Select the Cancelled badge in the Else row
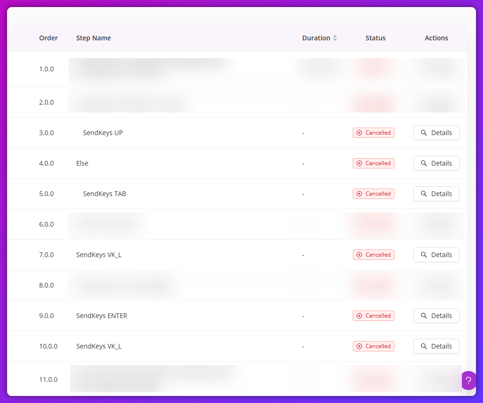Screen dimensions: 483x403 [x=373, y=163]
